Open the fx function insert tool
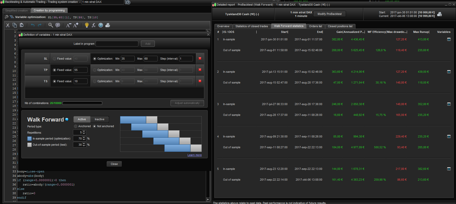This screenshot has width=456, height=204. pyautogui.click(x=94, y=25)
